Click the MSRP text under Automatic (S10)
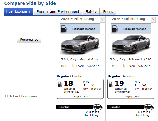This screenshot has height=121, width=158. (x=131, y=66)
